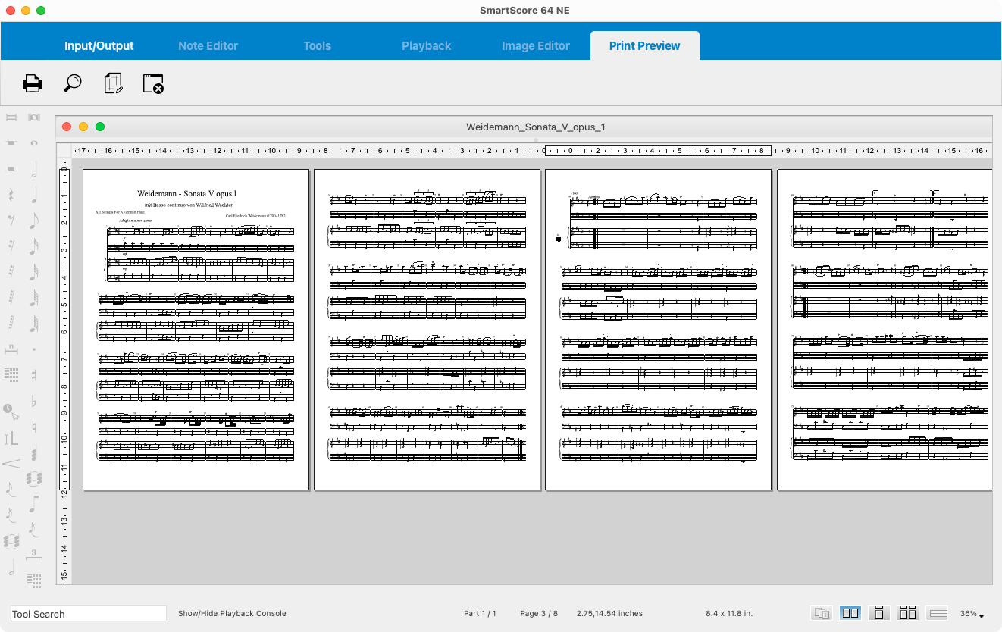Pick the half note palette tool
Viewport: 1002px width, 632px height.
(x=34, y=170)
